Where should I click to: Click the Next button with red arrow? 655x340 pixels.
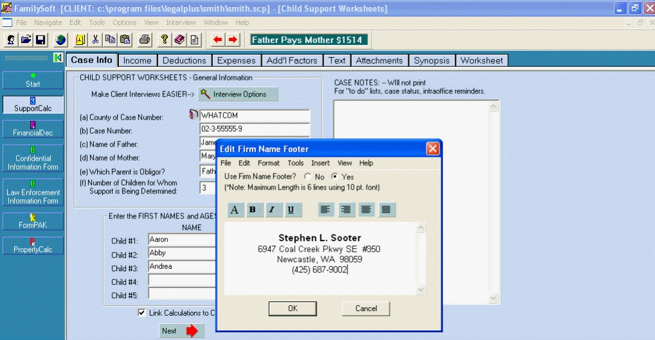[181, 331]
